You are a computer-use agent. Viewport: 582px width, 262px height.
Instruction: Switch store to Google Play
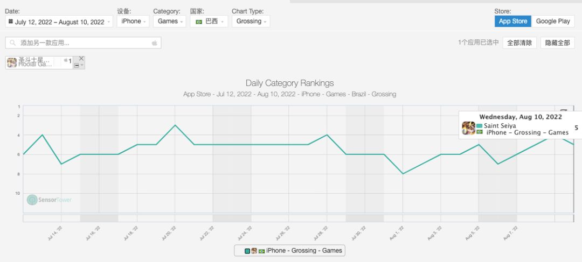coord(553,22)
